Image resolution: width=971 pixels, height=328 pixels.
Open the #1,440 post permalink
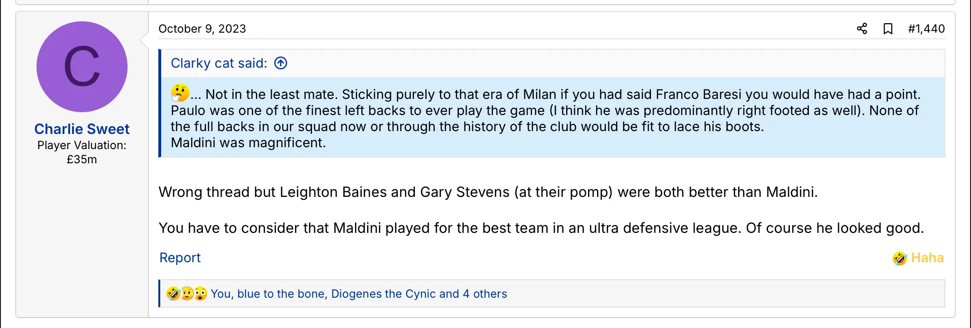[x=926, y=29]
